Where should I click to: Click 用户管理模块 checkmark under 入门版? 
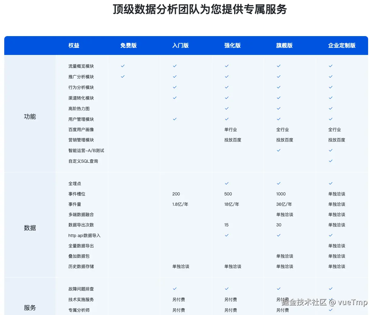[x=175, y=119]
